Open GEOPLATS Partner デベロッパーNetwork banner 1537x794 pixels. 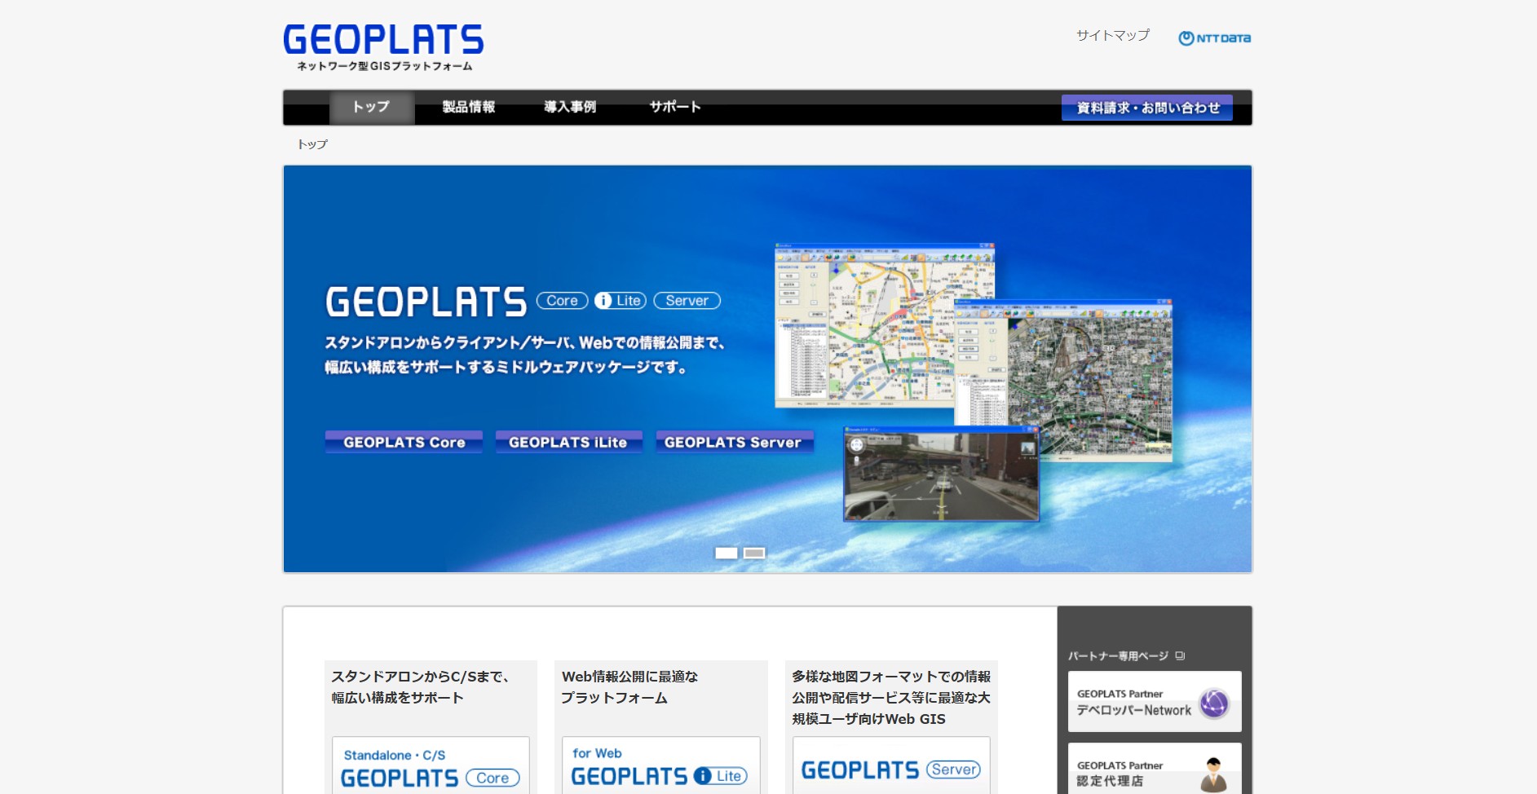point(1154,702)
